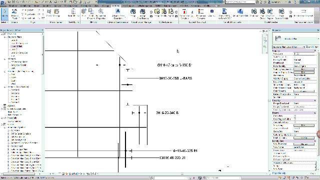Toggle the Crop View checkbox
This screenshot has width=320, height=180.
(295, 116)
